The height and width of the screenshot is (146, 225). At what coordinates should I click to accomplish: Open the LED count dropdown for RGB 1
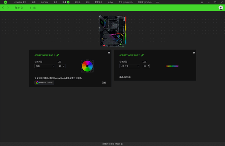click(62, 66)
